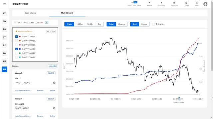Image resolution: width=213 pixels, height=119 pixels.
Task: Remove 24SEP 2080 CE from Group 4
Action: 54,108
